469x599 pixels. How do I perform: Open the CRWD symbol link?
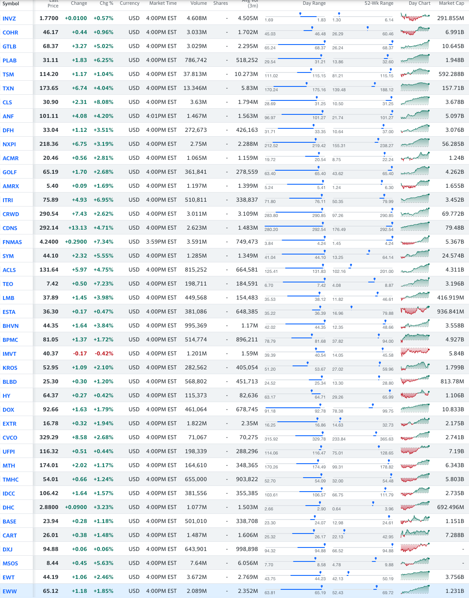coord(11,214)
